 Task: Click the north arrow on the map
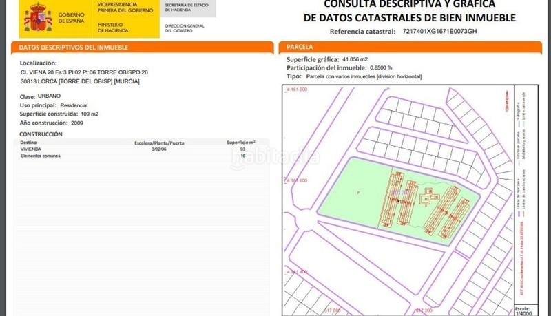tap(507, 101)
